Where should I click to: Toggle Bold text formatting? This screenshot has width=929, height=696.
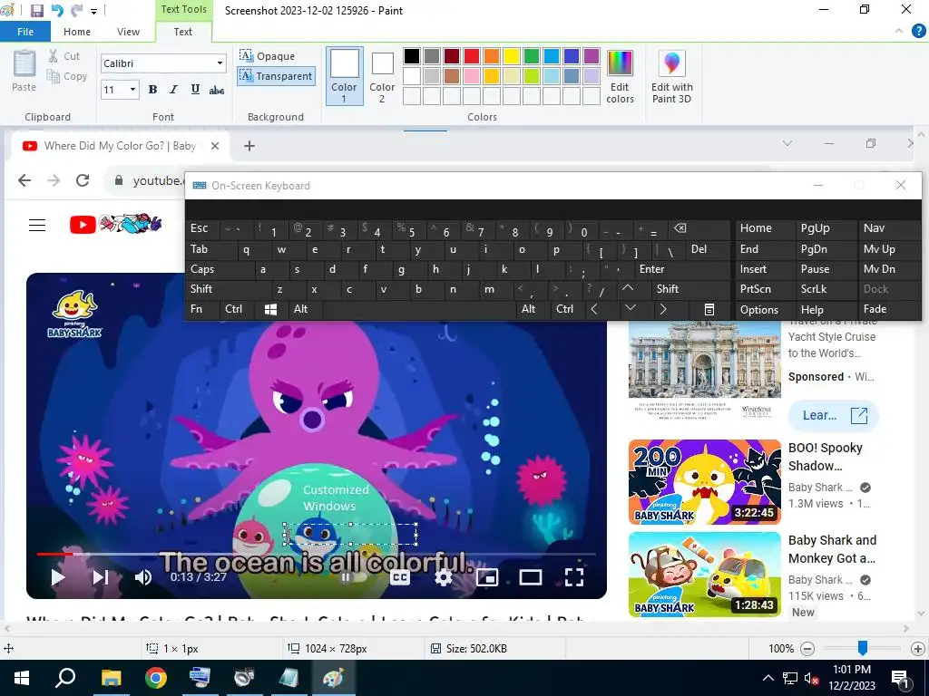pyautogui.click(x=152, y=90)
